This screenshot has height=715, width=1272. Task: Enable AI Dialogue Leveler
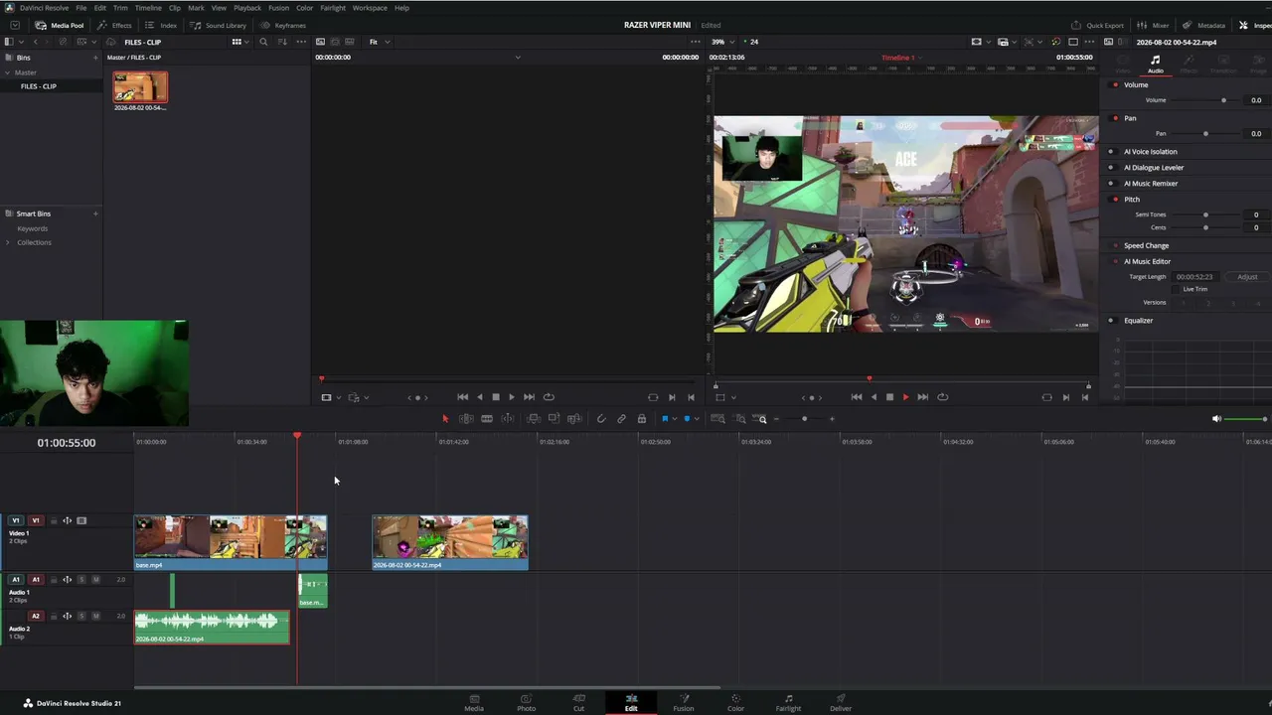[1111, 168]
